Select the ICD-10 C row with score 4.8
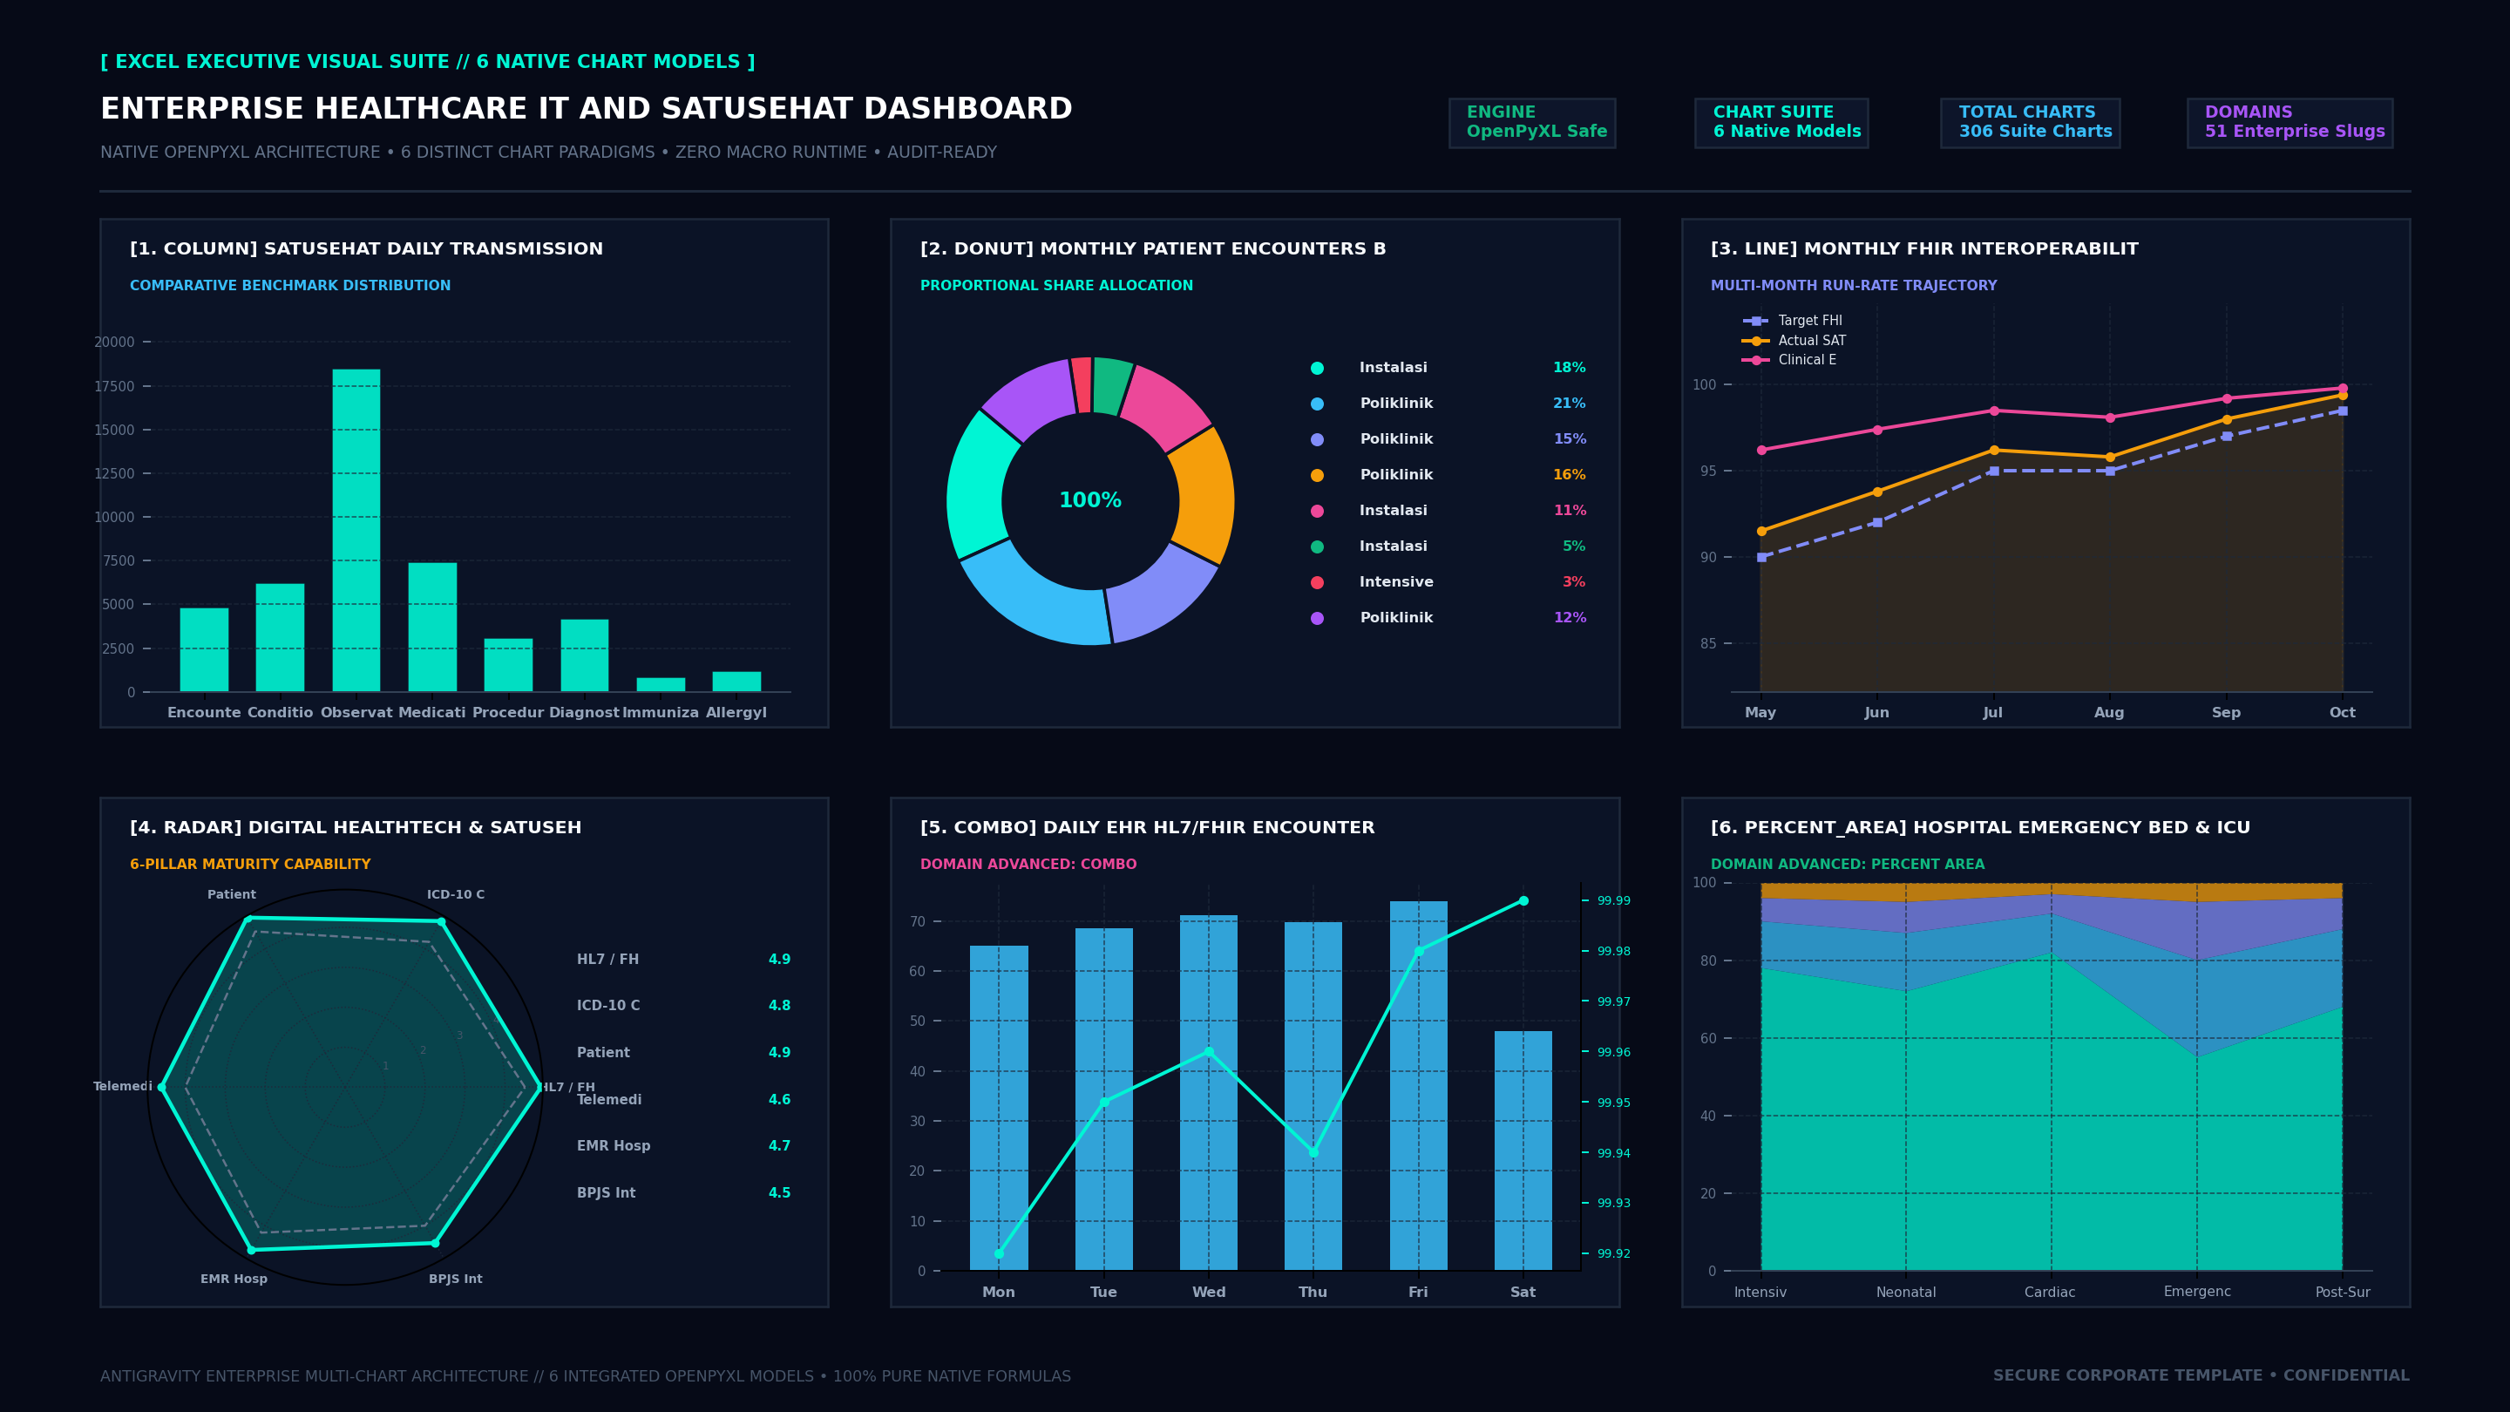 click(683, 1006)
